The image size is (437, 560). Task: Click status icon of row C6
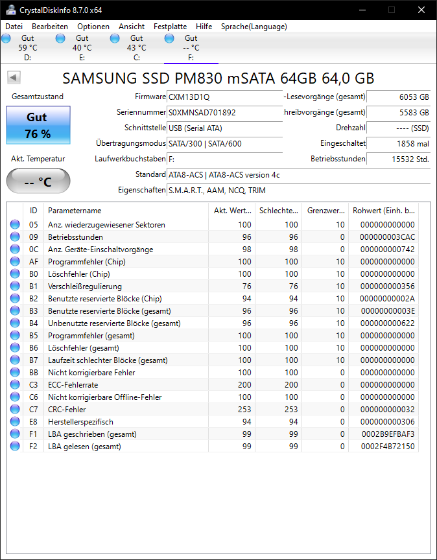(15, 397)
